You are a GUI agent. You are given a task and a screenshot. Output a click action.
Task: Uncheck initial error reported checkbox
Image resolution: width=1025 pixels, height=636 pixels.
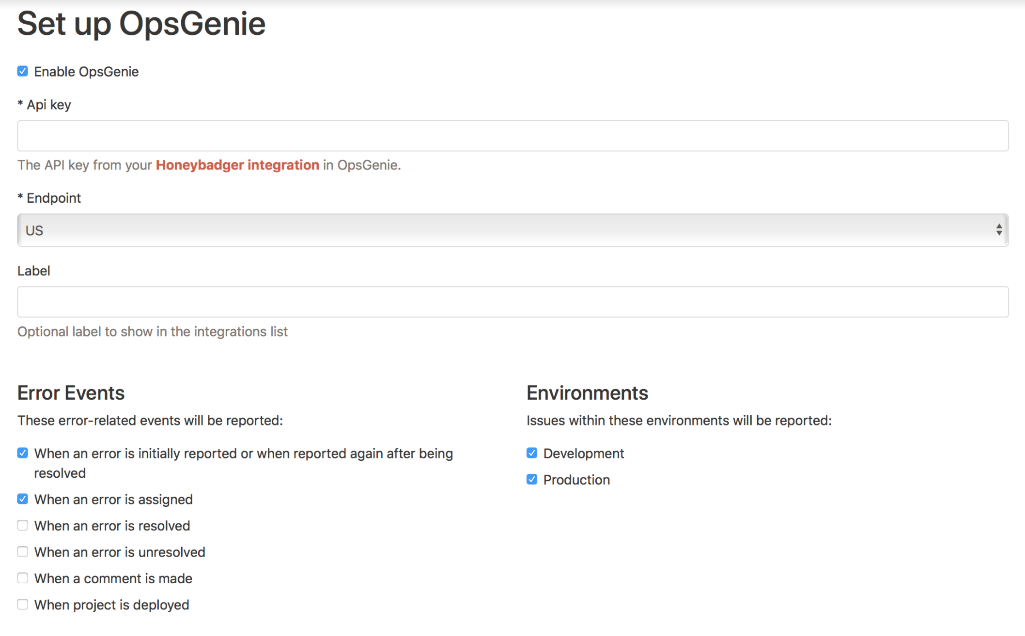[23, 453]
